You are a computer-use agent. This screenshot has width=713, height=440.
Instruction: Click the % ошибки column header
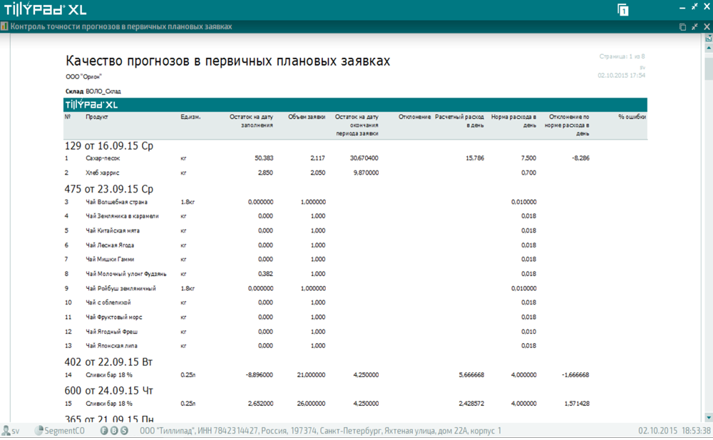point(632,117)
